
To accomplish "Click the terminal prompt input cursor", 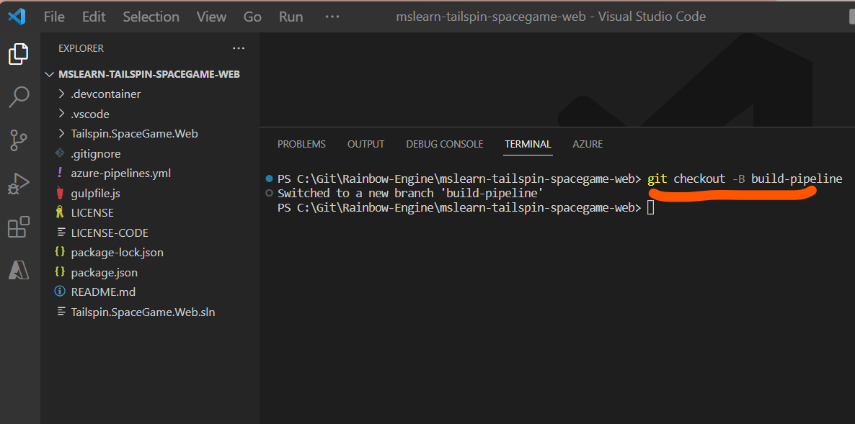I will point(650,207).
